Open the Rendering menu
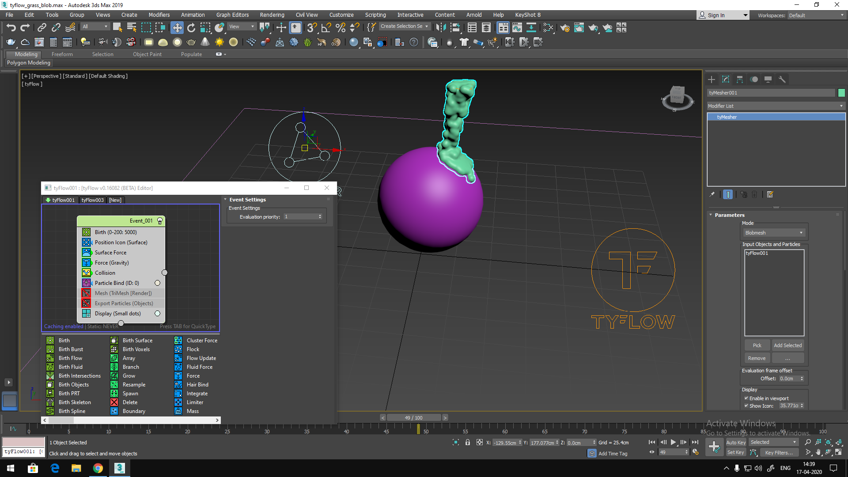 click(272, 15)
